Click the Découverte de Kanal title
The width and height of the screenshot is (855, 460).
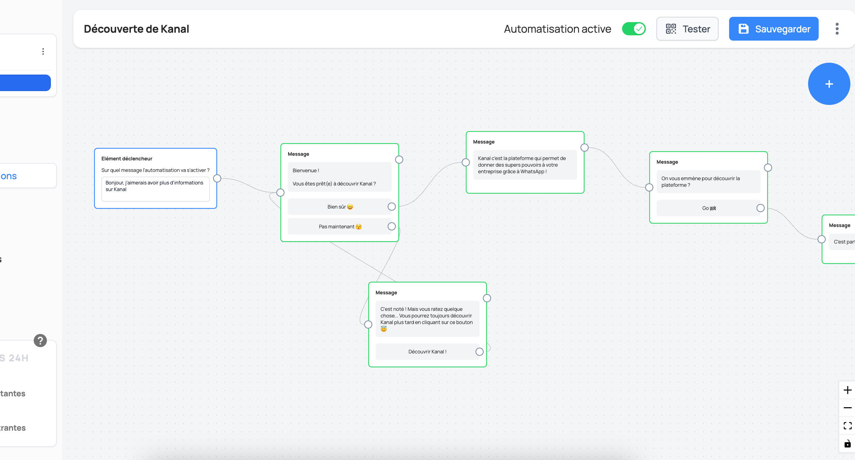coord(136,29)
